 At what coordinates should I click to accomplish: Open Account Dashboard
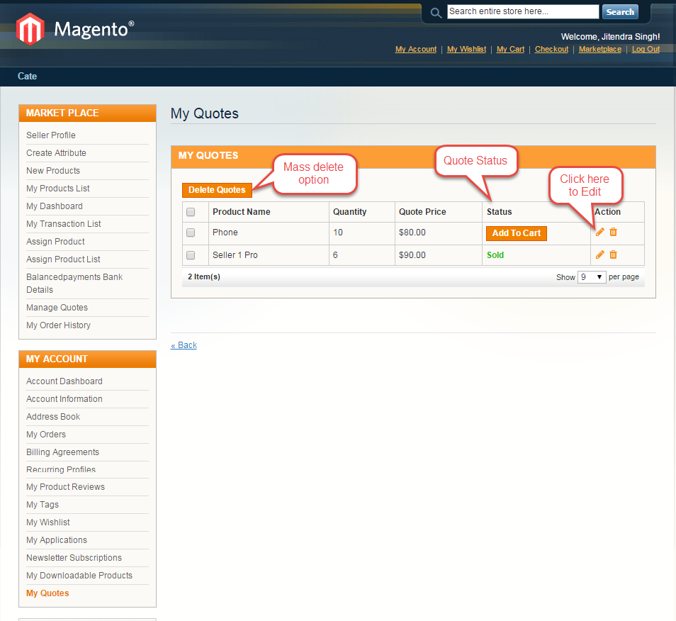(64, 381)
